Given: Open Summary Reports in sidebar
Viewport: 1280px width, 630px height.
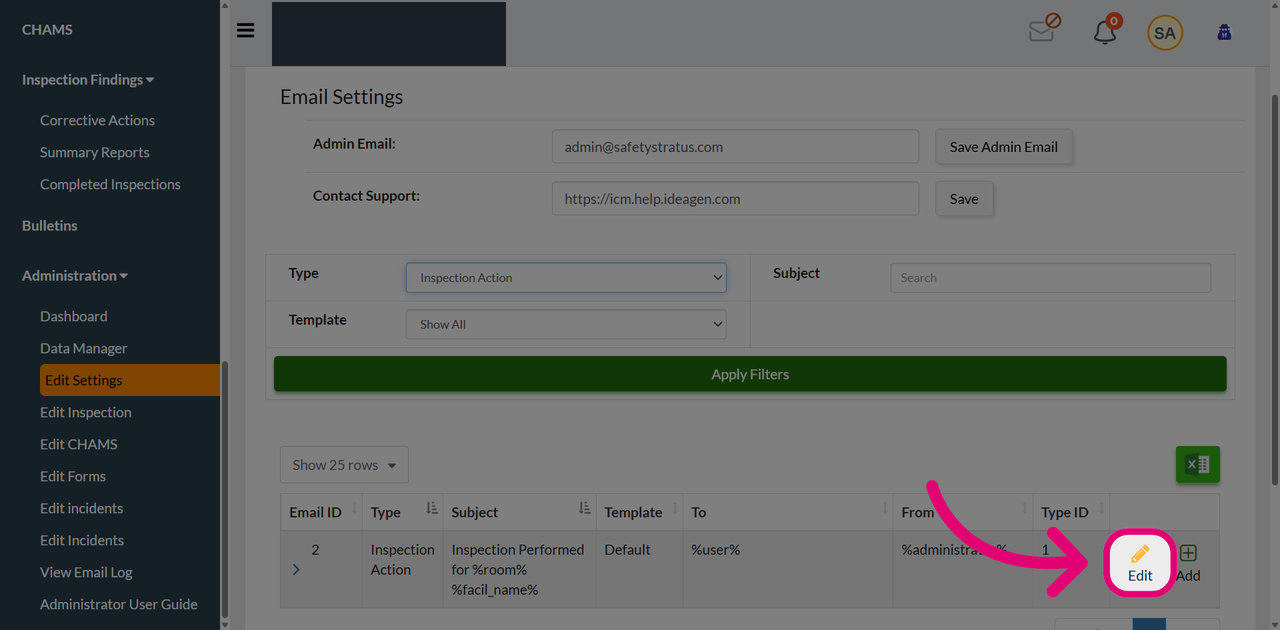Looking at the screenshot, I should pyautogui.click(x=95, y=152).
